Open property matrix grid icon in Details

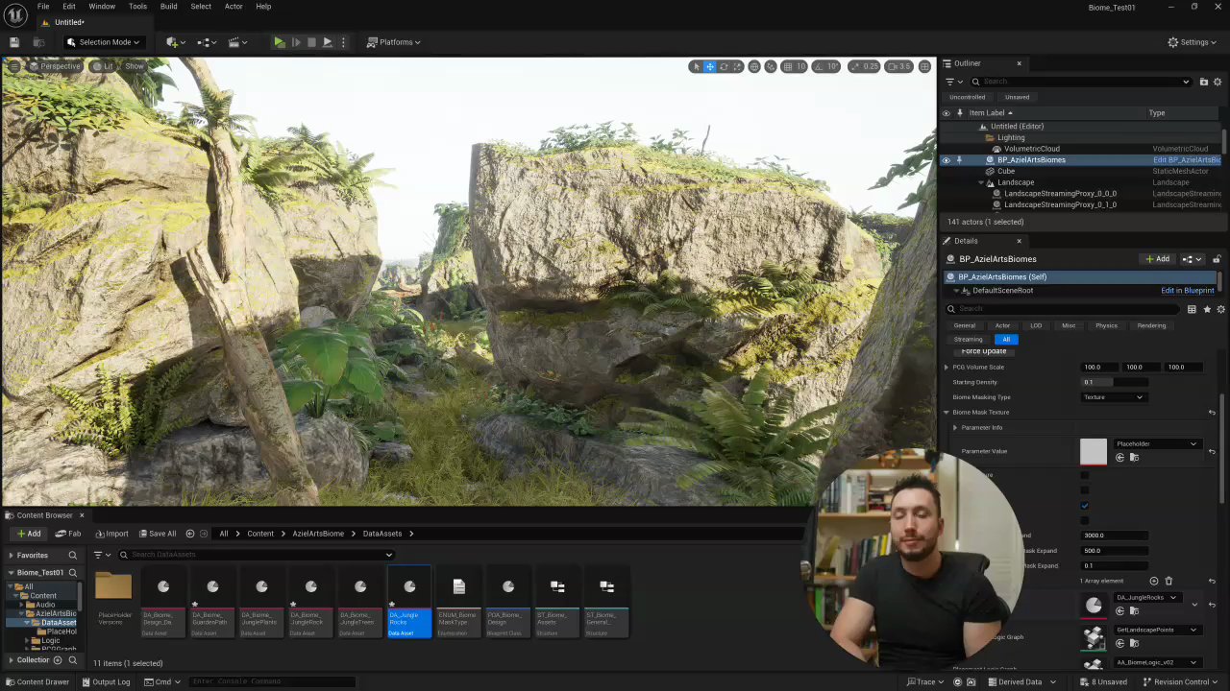pyautogui.click(x=1192, y=309)
